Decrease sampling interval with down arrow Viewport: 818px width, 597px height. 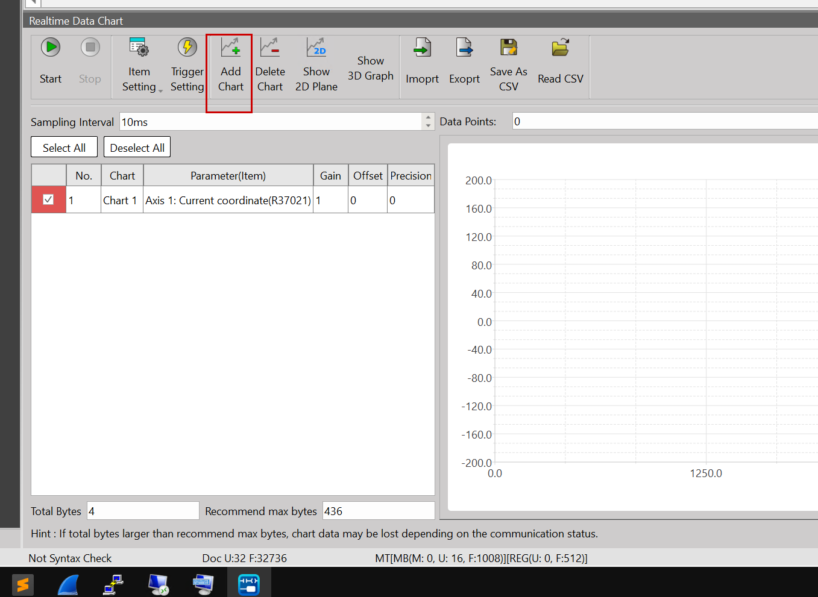click(x=428, y=126)
